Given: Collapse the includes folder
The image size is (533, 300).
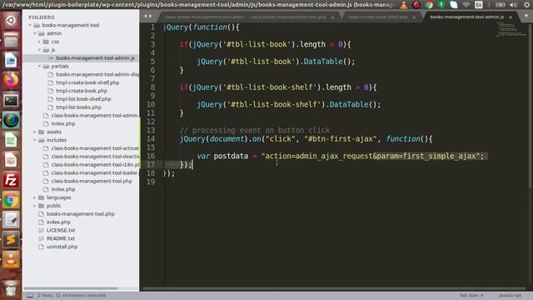Looking at the screenshot, I should click(x=35, y=140).
